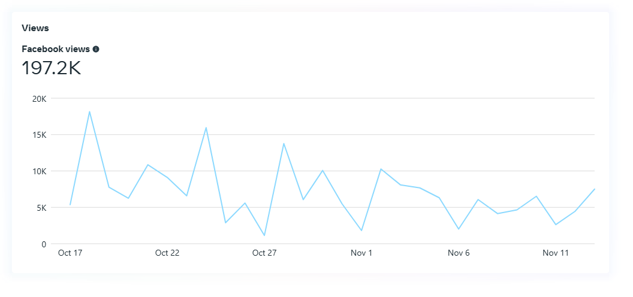Click the last data point on the line
Viewport: 633px width, 297px height.
(595, 189)
